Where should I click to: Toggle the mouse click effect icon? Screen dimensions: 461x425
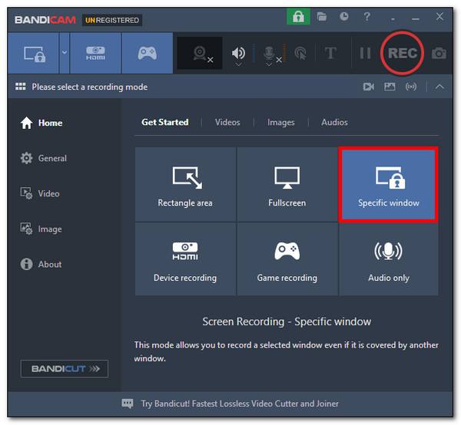(300, 53)
